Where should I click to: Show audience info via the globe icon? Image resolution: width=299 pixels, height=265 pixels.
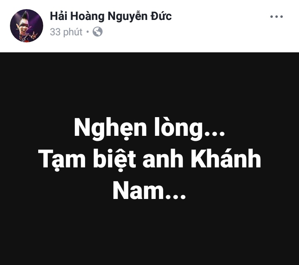[98, 32]
